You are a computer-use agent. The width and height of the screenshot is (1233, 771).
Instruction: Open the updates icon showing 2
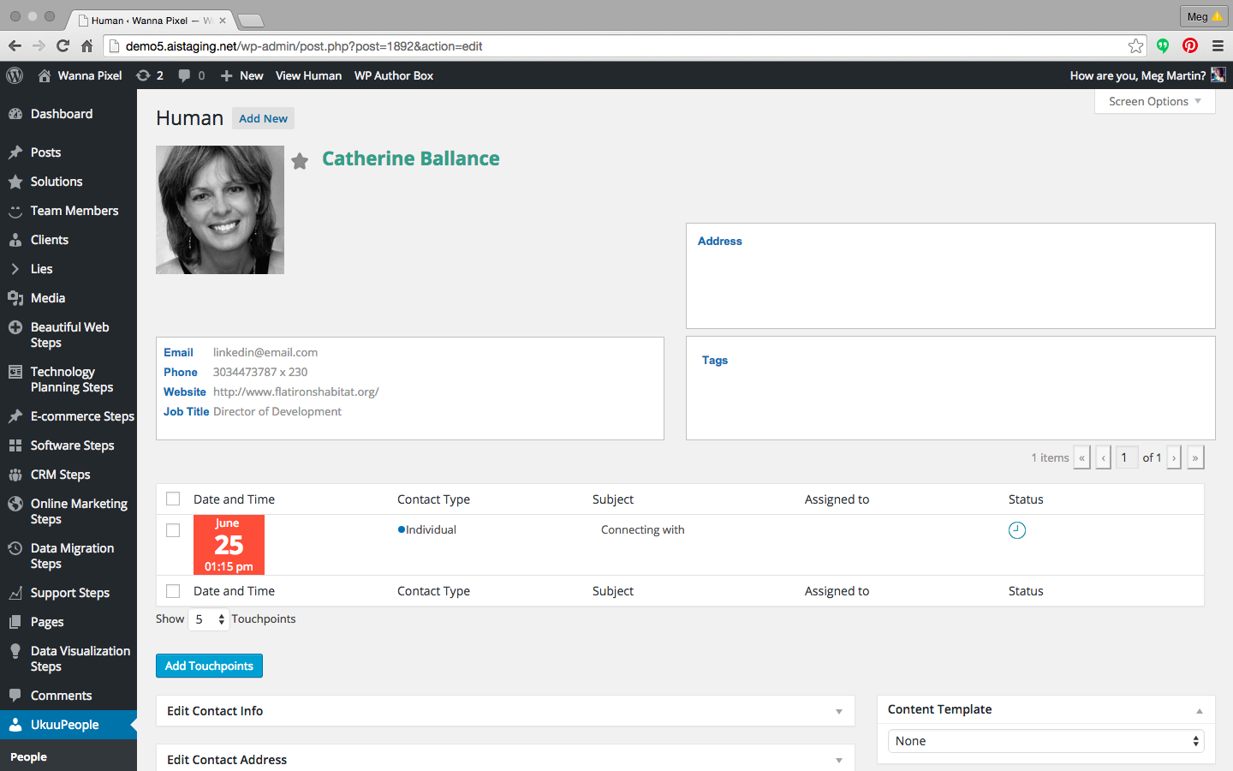click(143, 75)
